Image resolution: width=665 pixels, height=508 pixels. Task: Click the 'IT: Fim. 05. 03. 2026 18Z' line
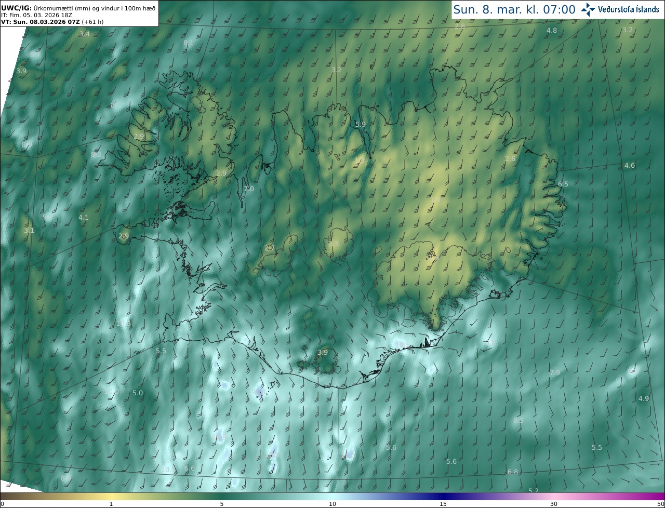(x=36, y=15)
